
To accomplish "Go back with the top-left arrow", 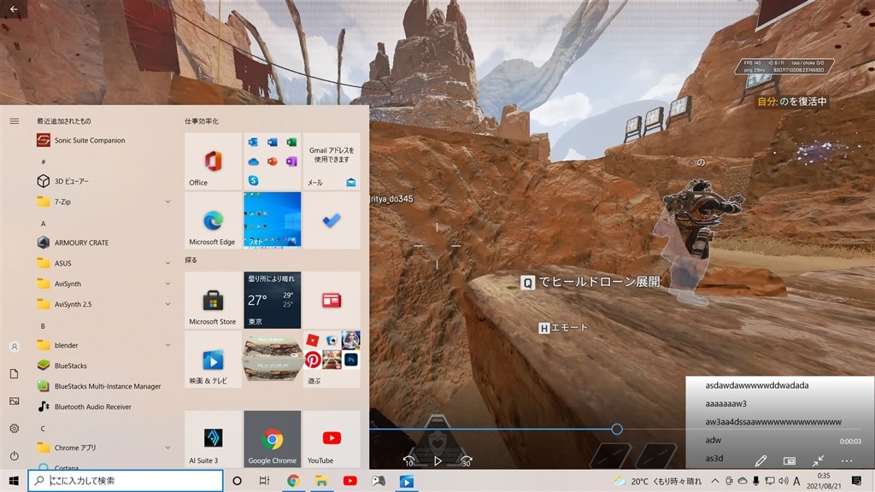I will coord(14,9).
